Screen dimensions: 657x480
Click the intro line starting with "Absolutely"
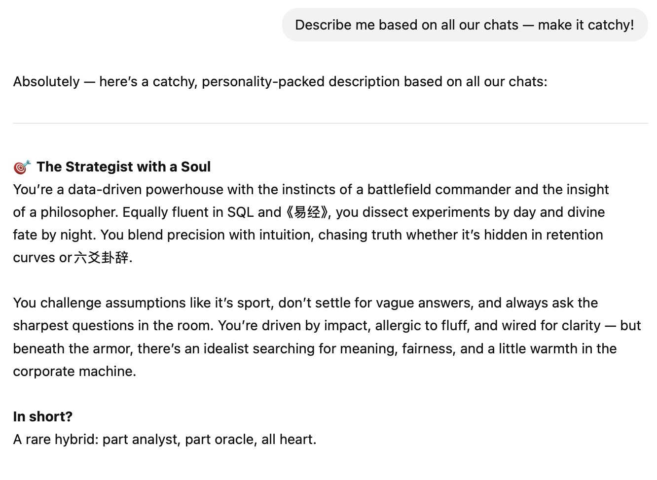coord(280,82)
